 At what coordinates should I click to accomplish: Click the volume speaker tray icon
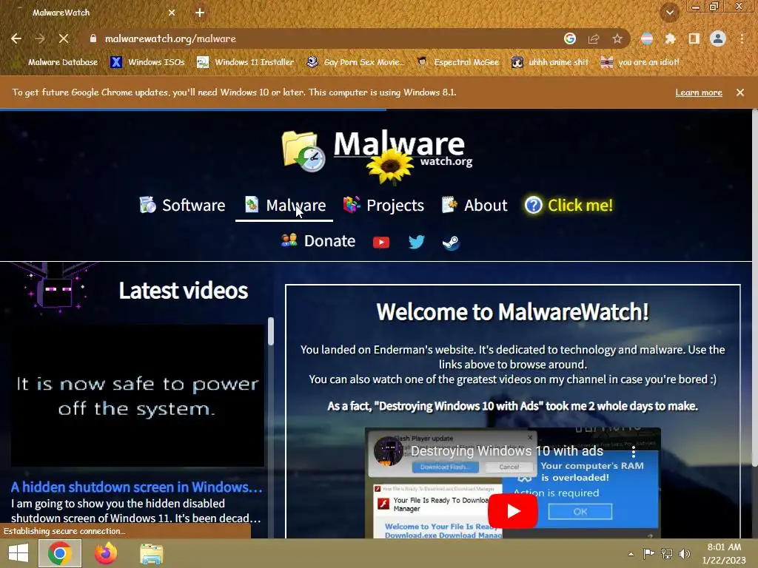(x=685, y=554)
